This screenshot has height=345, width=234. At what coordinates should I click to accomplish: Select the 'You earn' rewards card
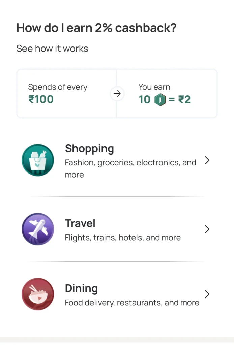coord(167,94)
